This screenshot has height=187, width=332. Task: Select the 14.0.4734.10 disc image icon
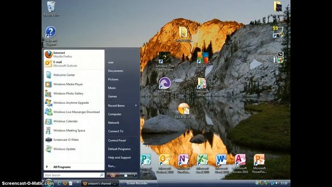click(183, 111)
